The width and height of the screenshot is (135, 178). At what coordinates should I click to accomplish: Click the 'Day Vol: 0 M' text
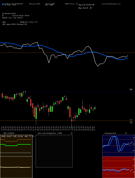point(85,8)
